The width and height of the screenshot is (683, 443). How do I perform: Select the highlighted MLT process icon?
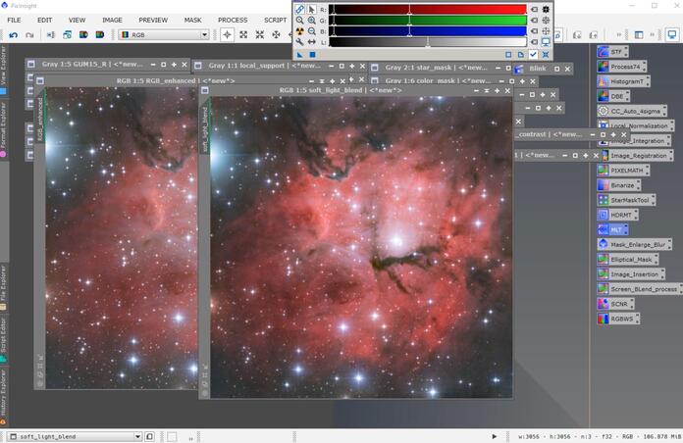click(612, 229)
